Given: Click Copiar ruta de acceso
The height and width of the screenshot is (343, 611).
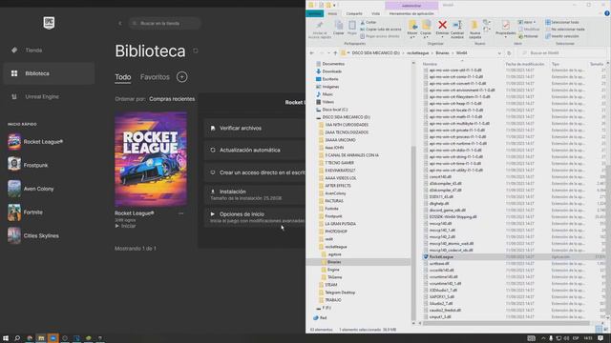Looking at the screenshot, I should click(381, 30).
